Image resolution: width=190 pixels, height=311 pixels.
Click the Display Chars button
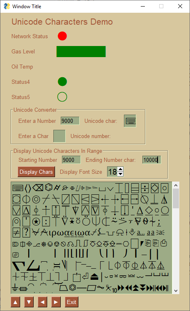36,172
